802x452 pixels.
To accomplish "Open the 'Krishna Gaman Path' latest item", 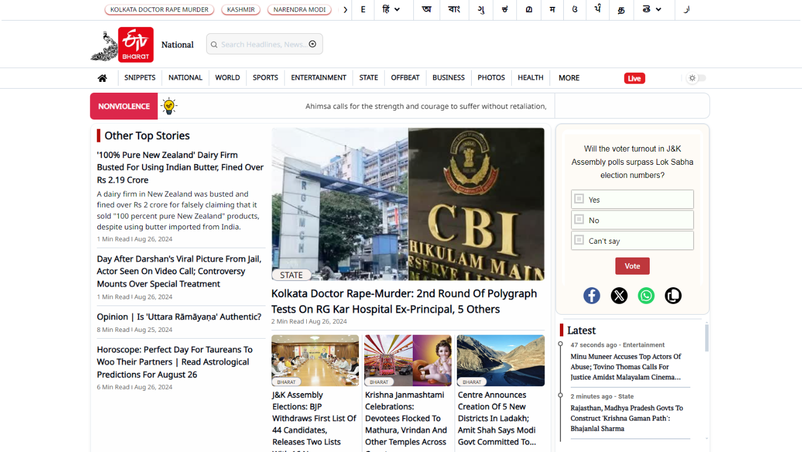I will (x=627, y=418).
